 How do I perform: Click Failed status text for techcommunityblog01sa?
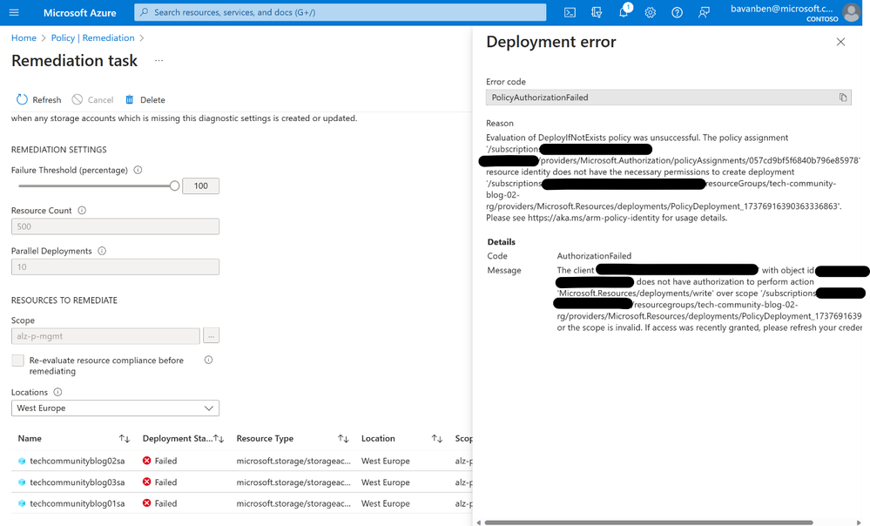click(165, 503)
